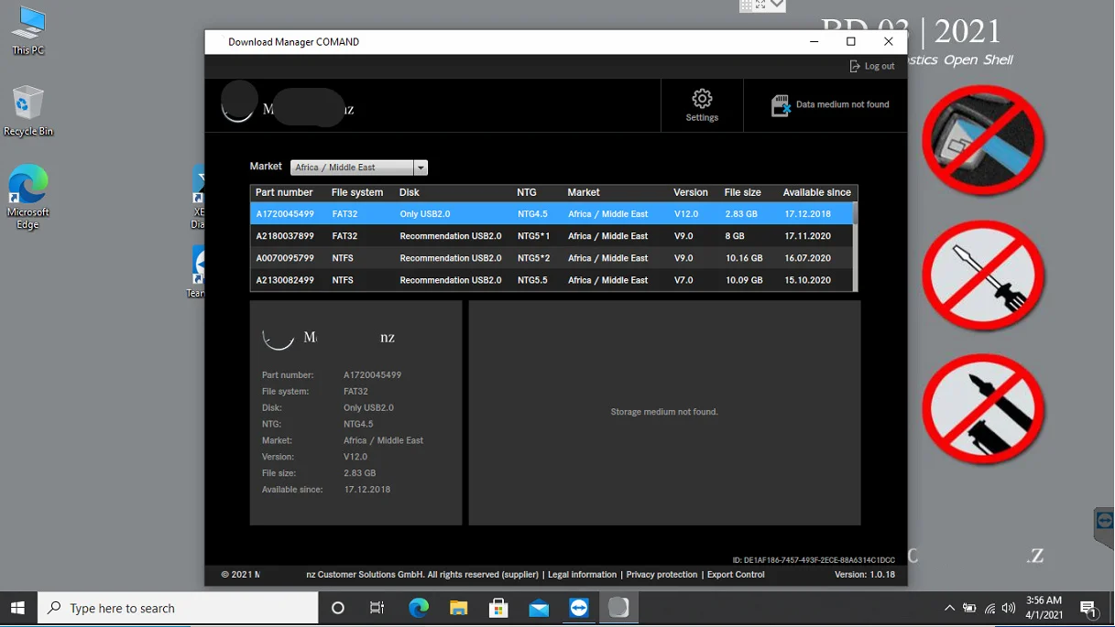The height and width of the screenshot is (627, 1115).
Task: Open TeamViewer from the taskbar
Action: click(579, 608)
